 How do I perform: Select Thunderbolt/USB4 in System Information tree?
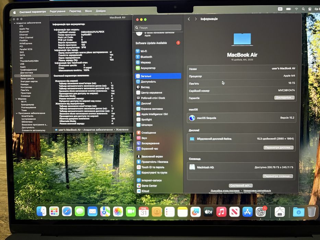pyautogui.click(x=29, y=61)
